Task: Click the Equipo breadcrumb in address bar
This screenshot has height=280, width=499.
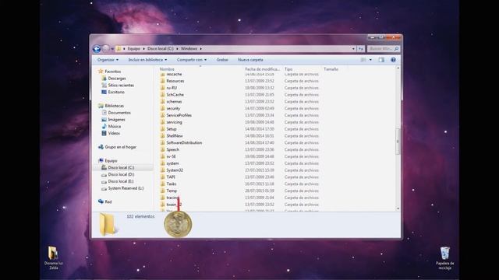Action: tap(133, 48)
